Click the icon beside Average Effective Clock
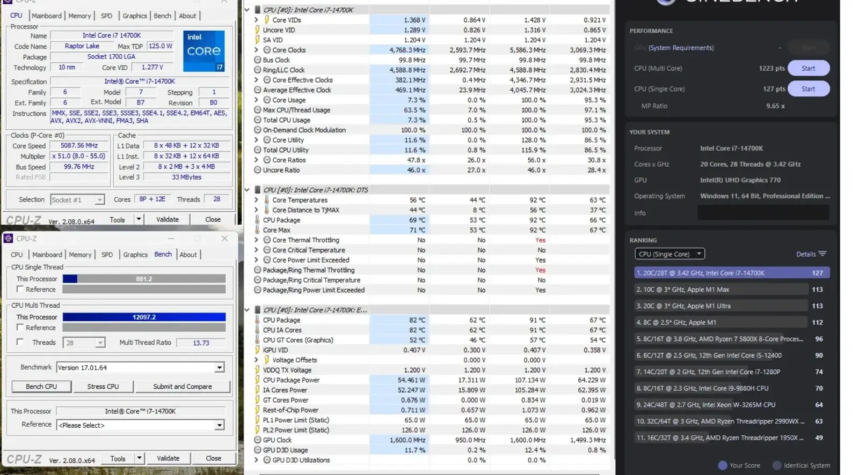 click(x=257, y=90)
